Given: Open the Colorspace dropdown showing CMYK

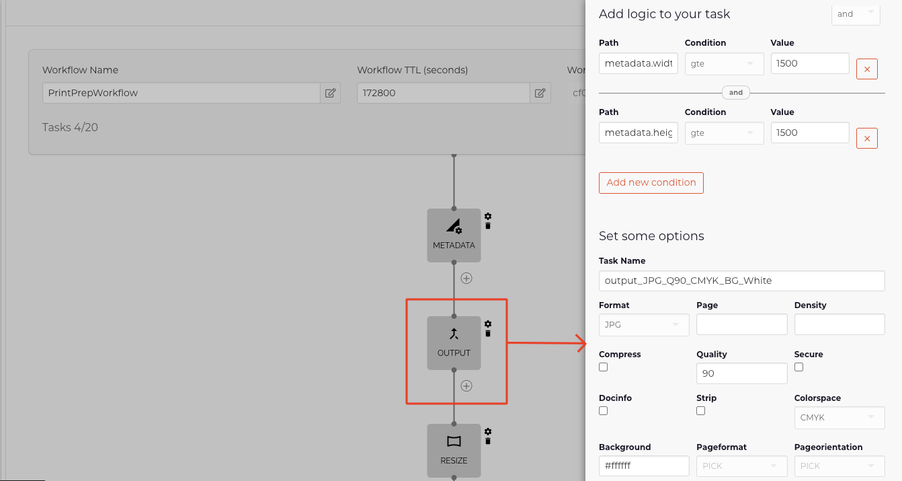Looking at the screenshot, I should (x=839, y=418).
